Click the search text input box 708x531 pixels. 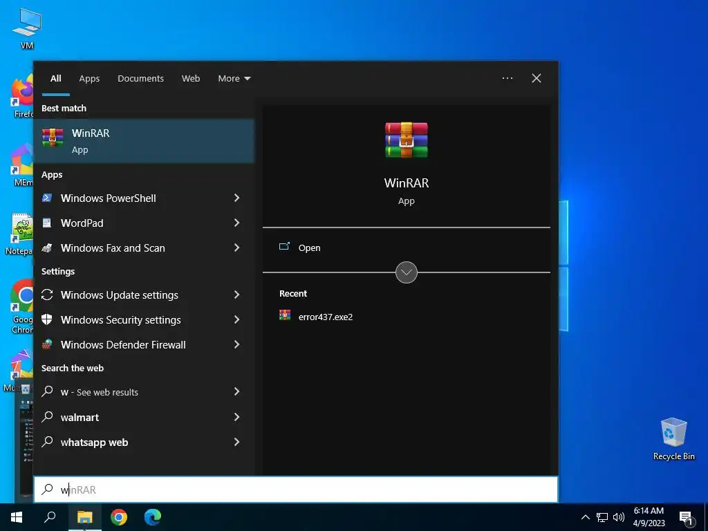[x=296, y=490]
